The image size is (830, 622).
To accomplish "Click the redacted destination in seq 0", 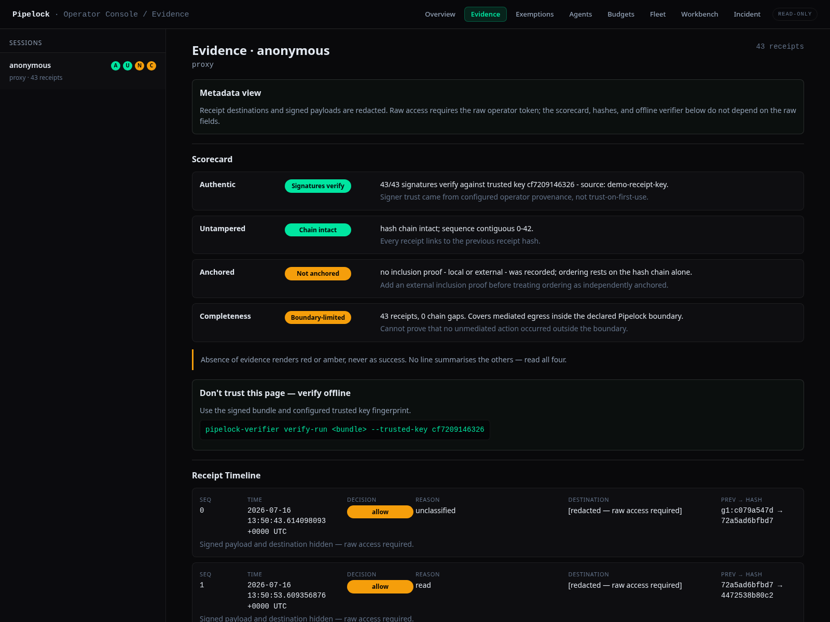I will (625, 511).
